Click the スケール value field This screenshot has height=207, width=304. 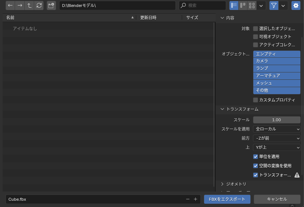coord(277,120)
